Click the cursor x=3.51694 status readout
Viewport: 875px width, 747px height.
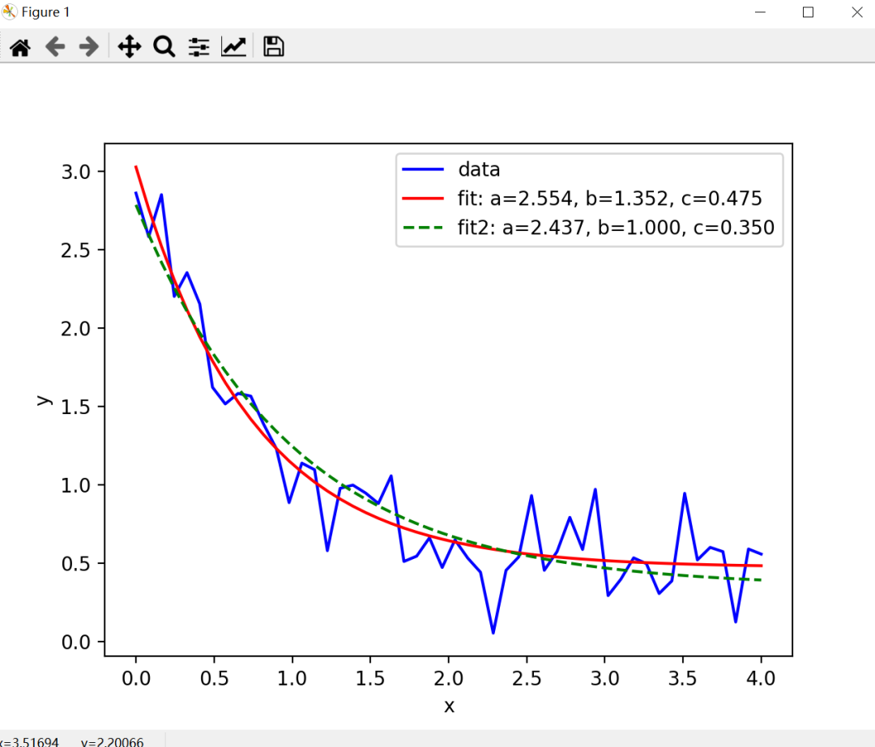pos(29,742)
